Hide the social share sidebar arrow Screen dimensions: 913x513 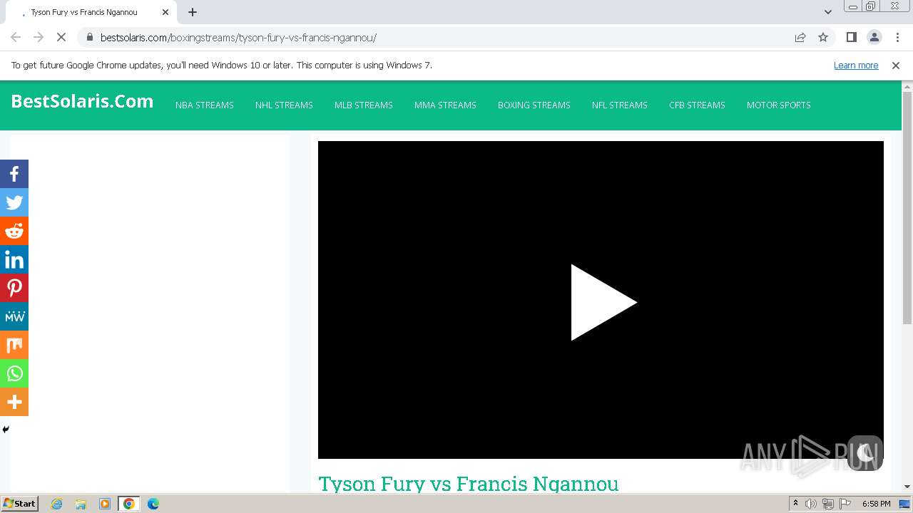point(6,430)
